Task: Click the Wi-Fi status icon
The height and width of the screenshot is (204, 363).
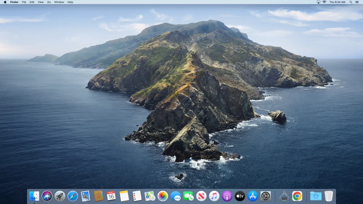Action: click(x=324, y=2)
